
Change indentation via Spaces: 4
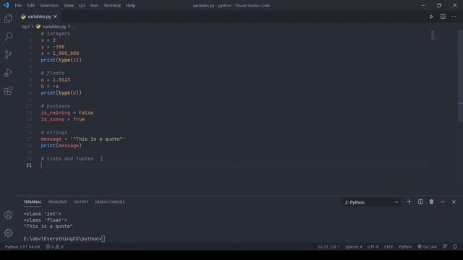(x=353, y=247)
